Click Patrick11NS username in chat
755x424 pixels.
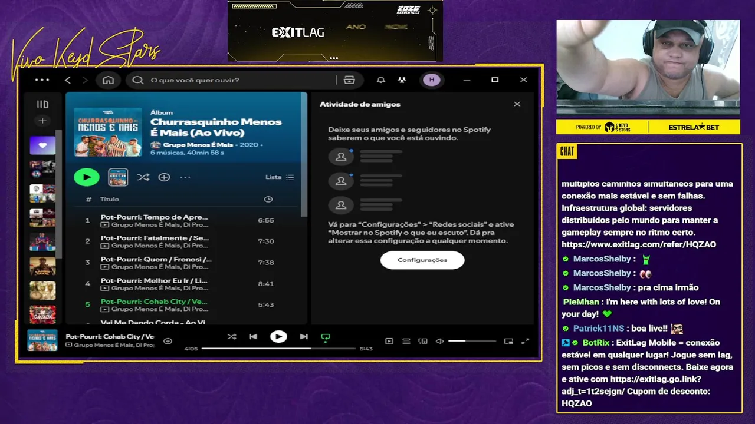pyautogui.click(x=598, y=329)
